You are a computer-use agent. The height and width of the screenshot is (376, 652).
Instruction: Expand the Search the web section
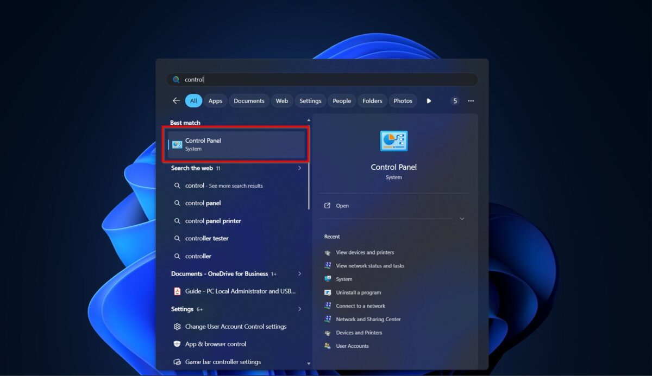[299, 168]
